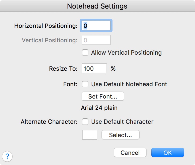Check the Use Default Character option
This screenshot has width=195, height=165.
(85, 122)
